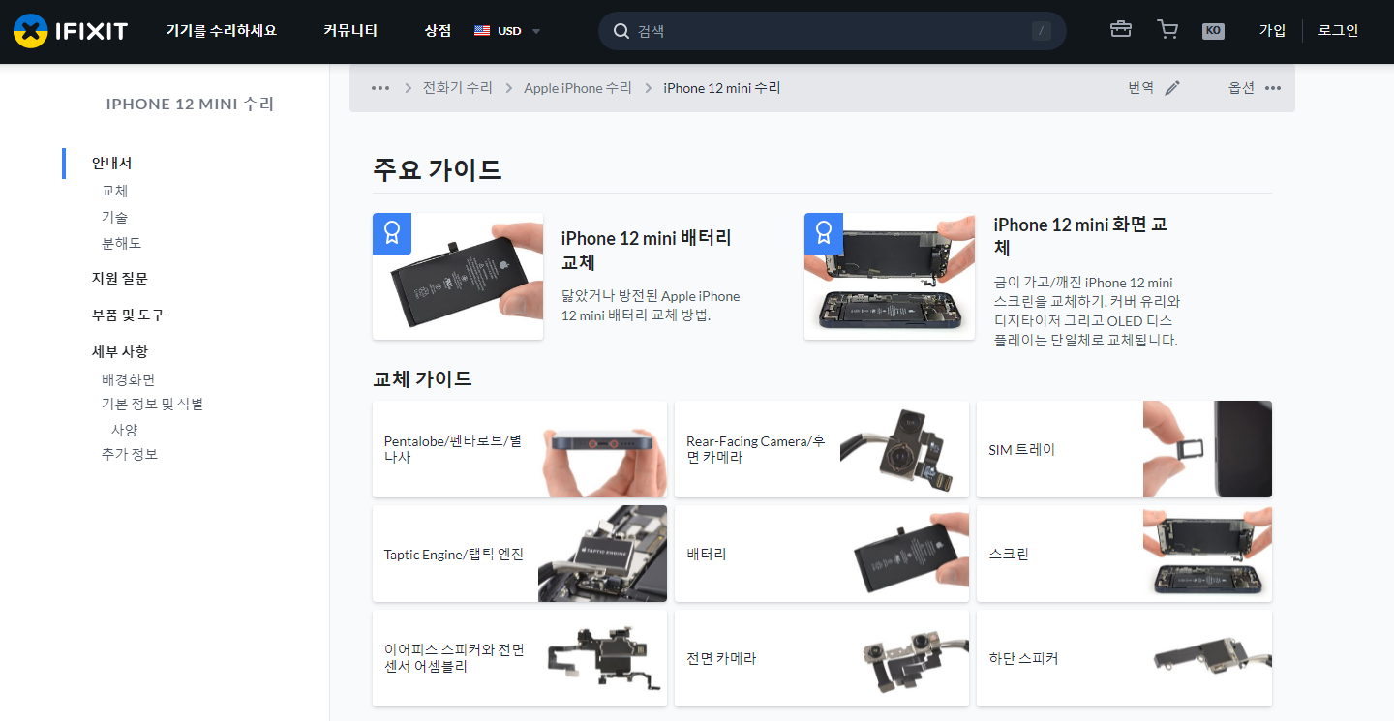Click the search magnifier icon
The width and height of the screenshot is (1394, 721).
click(621, 31)
